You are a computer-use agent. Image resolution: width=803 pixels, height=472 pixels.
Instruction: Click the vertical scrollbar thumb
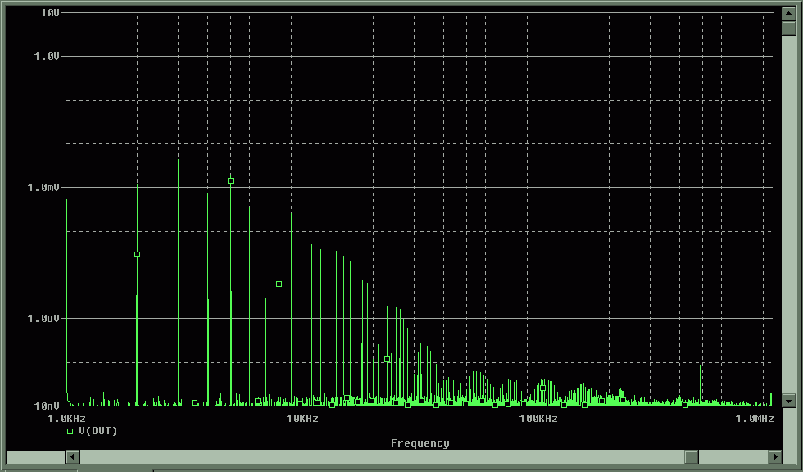tap(788, 29)
